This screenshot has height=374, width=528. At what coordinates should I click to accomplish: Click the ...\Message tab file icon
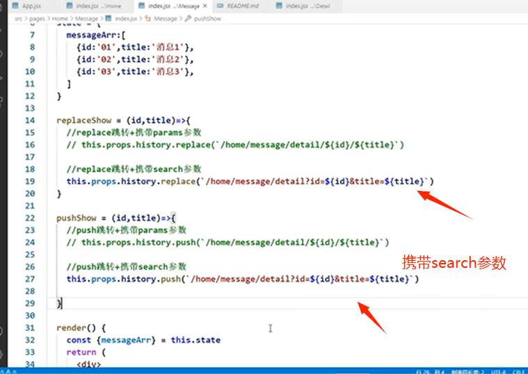(142, 6)
